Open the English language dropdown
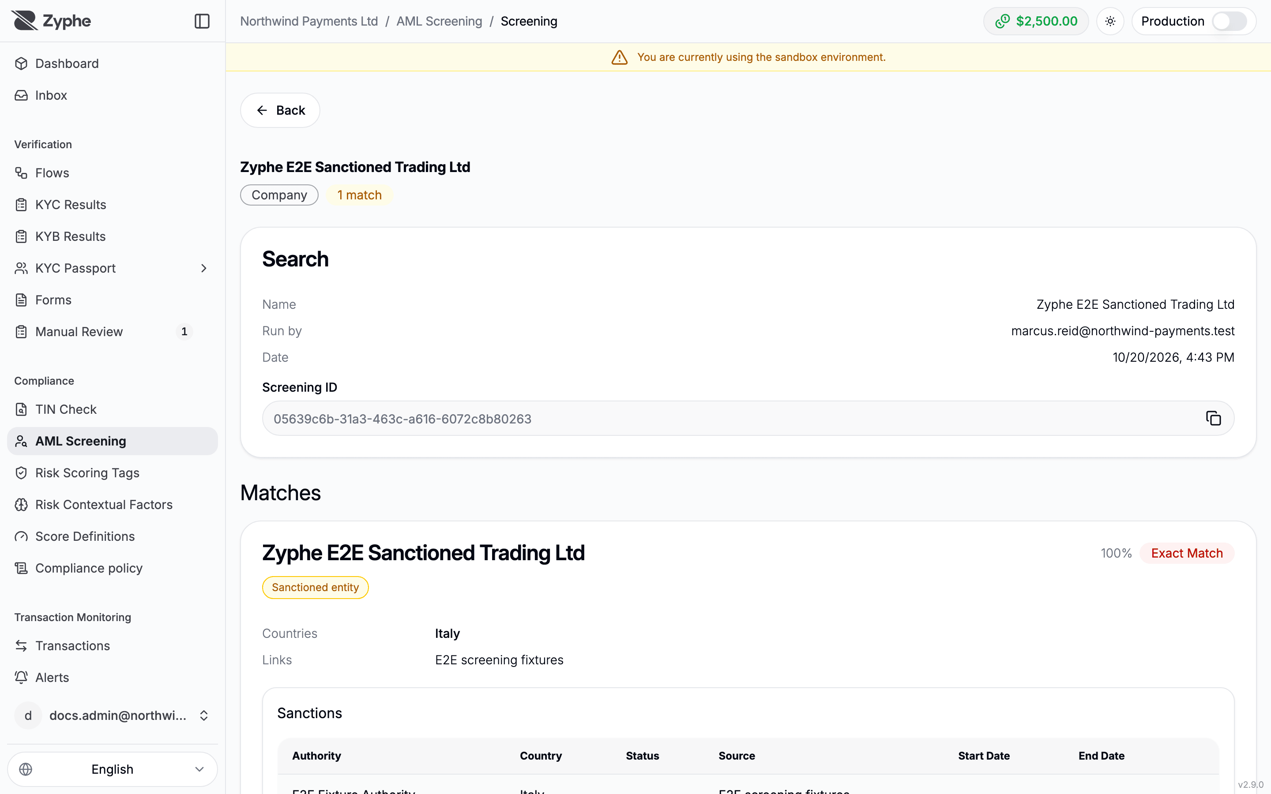Viewport: 1271px width, 794px height. point(113,769)
